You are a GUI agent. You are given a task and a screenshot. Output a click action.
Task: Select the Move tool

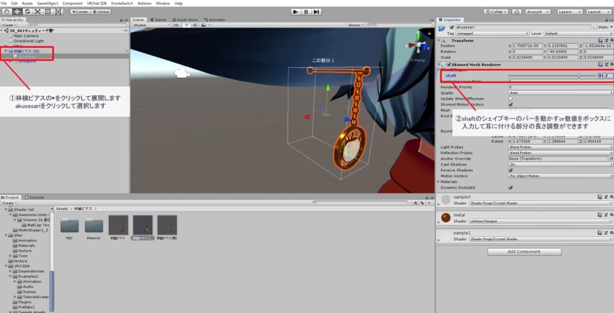(16, 11)
